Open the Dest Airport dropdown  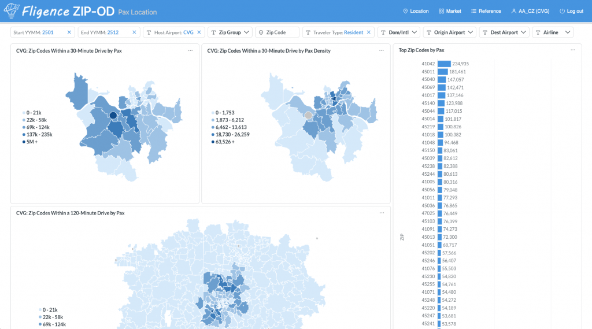(504, 32)
